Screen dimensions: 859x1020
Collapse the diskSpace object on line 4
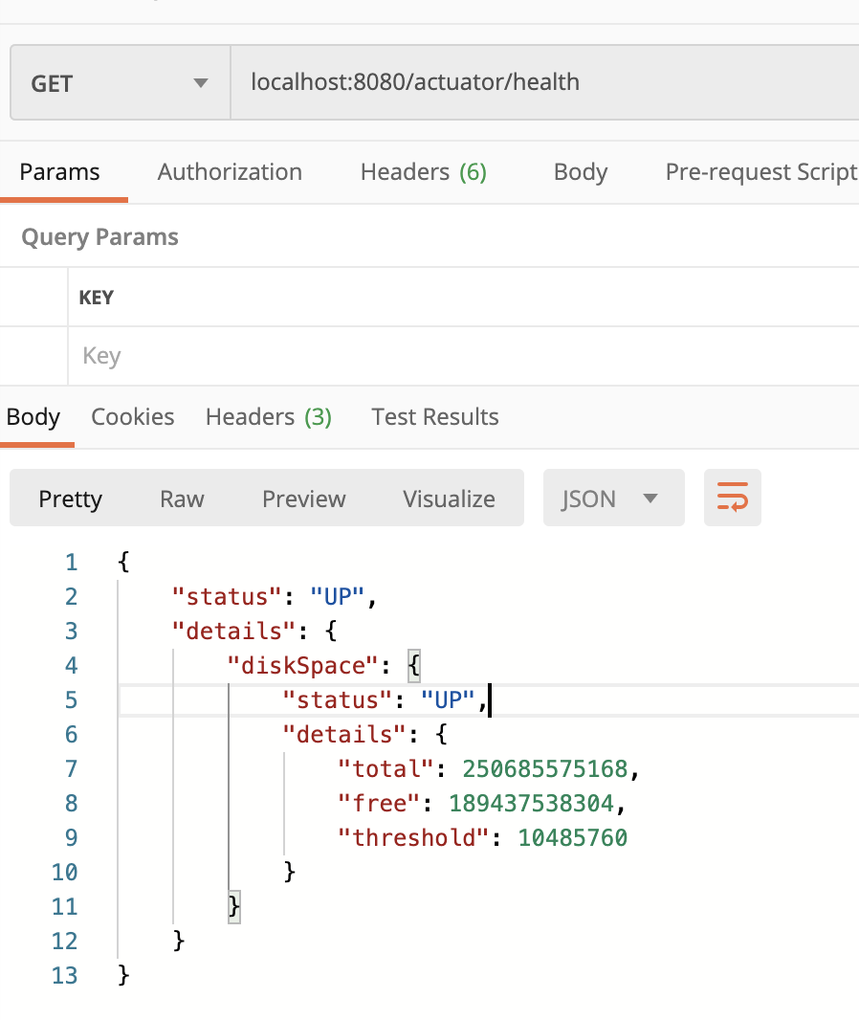point(415,666)
